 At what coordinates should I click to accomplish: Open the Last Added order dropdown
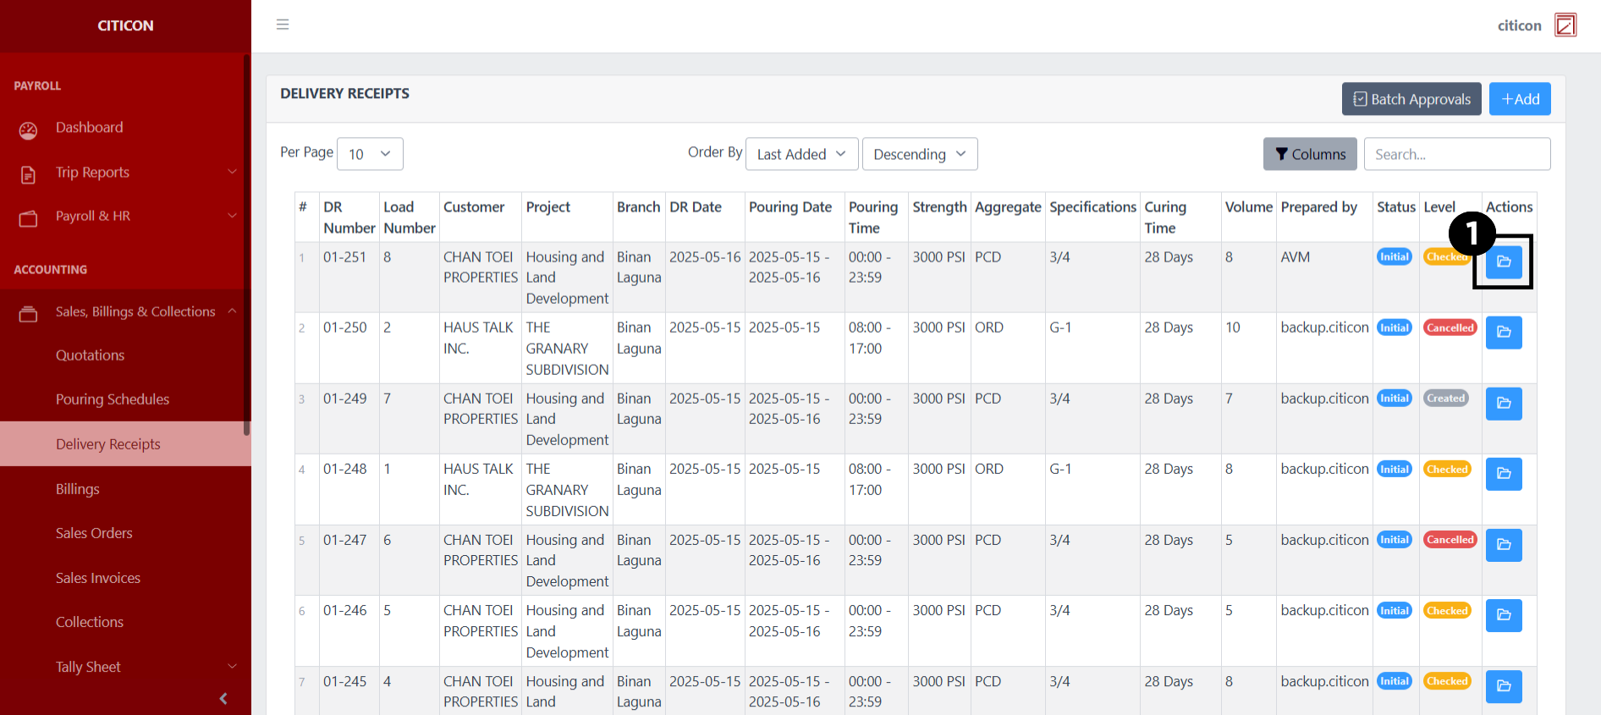[801, 154]
